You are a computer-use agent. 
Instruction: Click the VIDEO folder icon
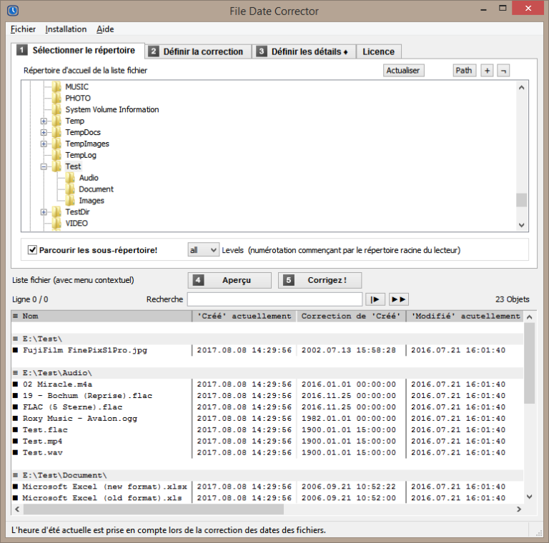(x=56, y=224)
